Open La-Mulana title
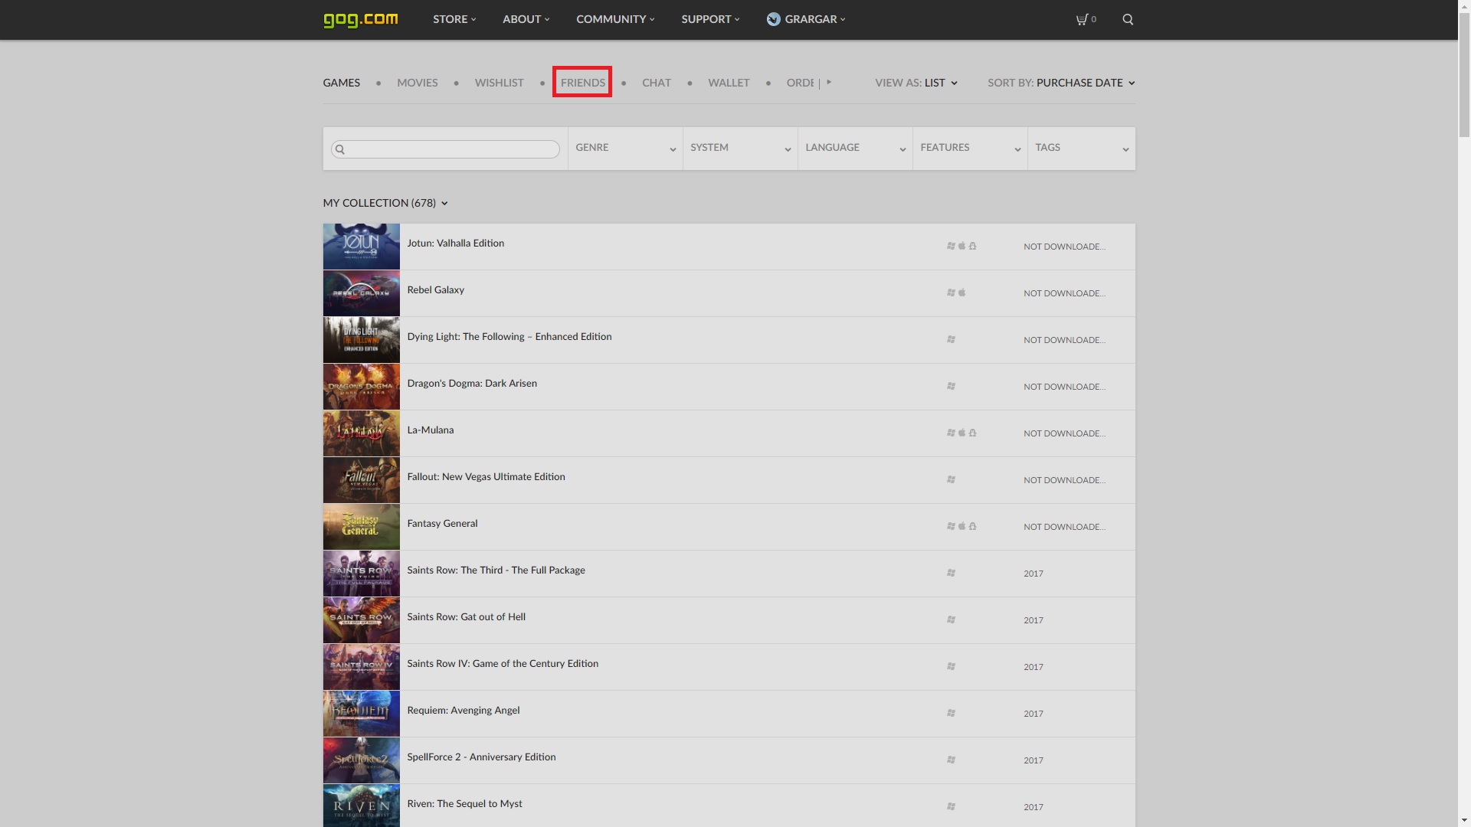 coord(430,430)
